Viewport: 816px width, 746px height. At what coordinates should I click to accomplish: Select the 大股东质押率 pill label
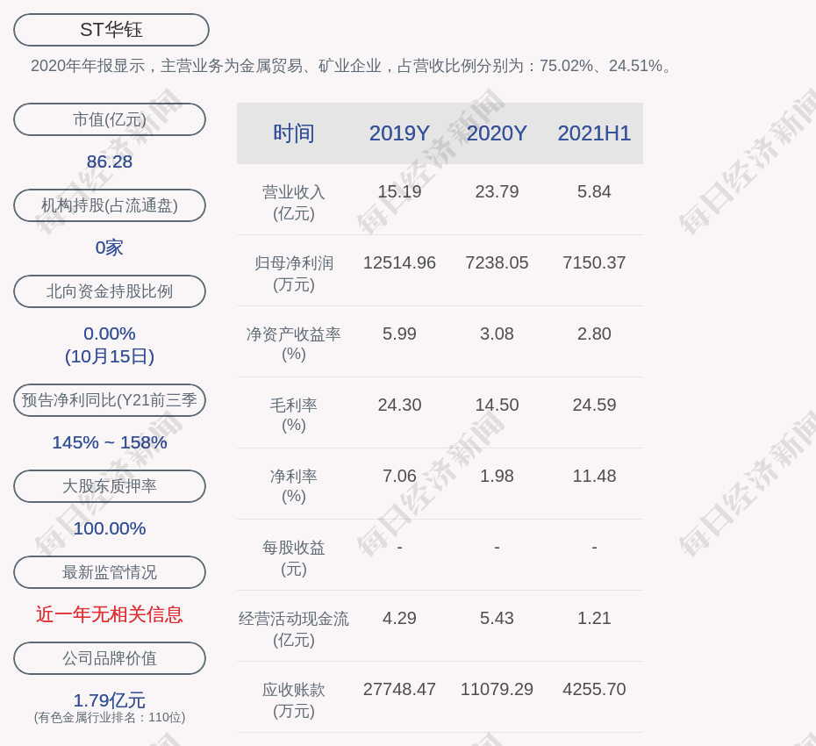[110, 485]
